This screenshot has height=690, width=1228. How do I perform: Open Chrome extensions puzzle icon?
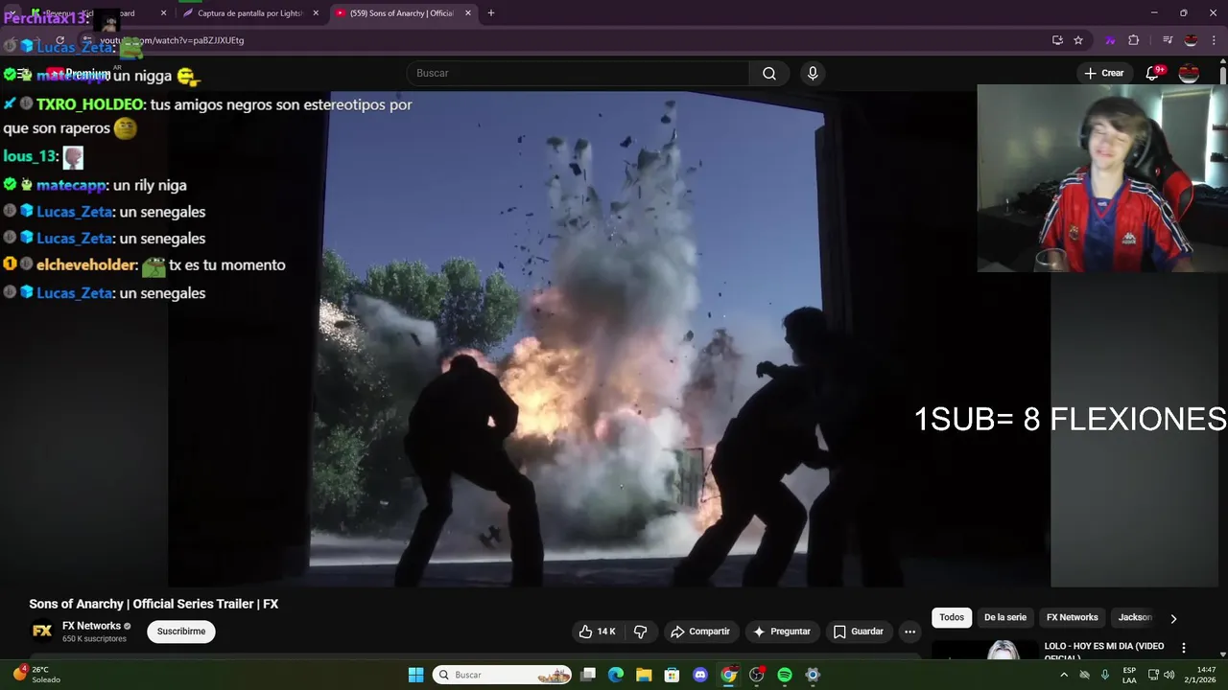click(x=1133, y=40)
